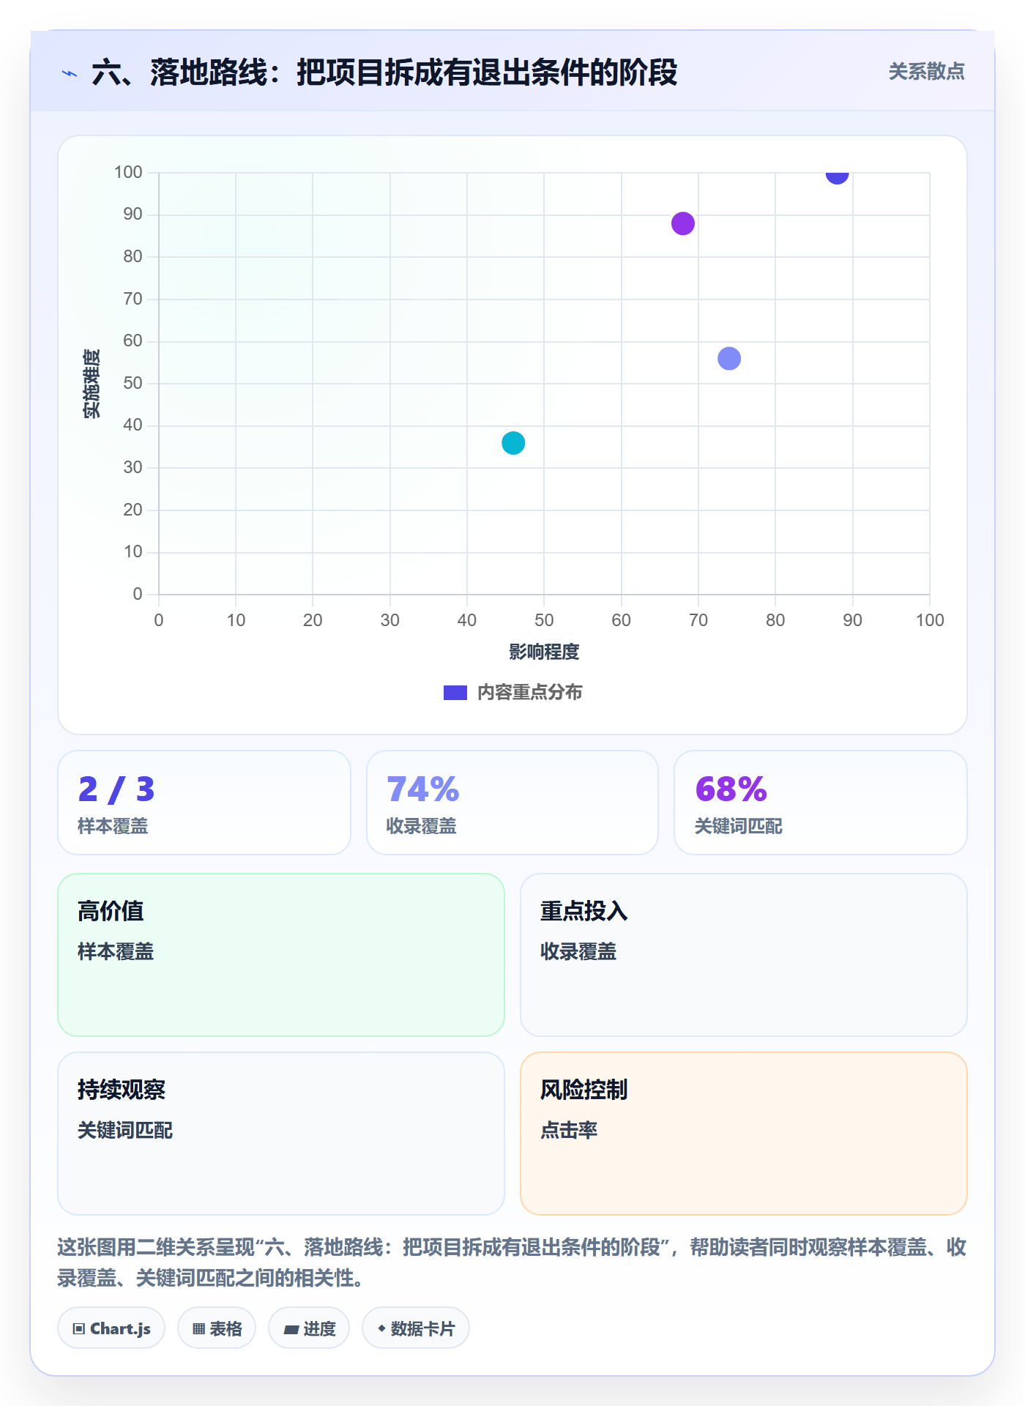1025x1406 pixels.
Task: Click the 数据卡片 tag chip
Action: [x=416, y=1328]
